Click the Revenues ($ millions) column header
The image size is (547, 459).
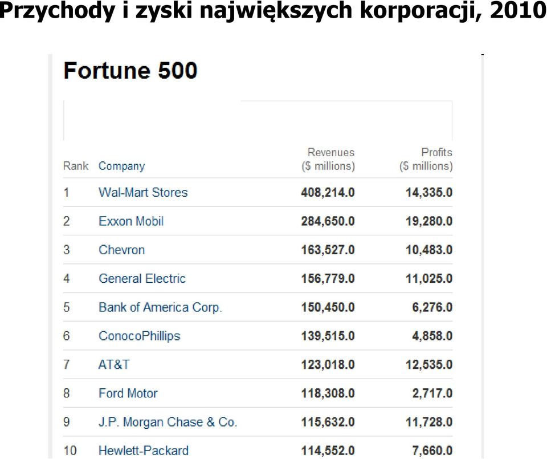point(328,159)
